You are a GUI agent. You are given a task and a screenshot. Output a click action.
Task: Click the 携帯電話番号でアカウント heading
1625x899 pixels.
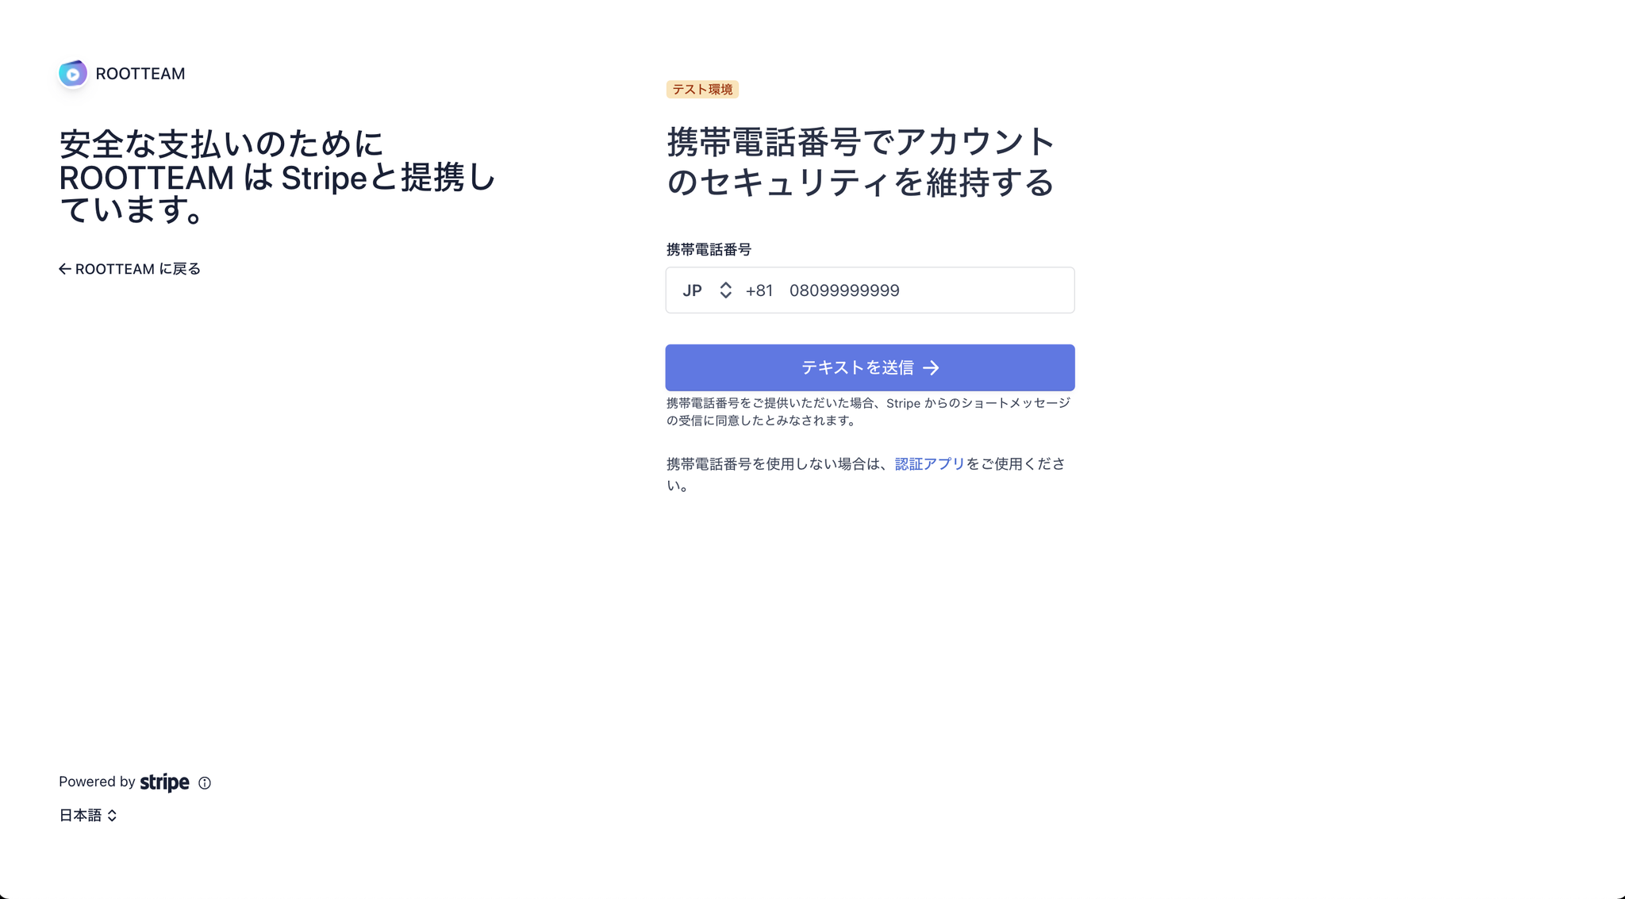(861, 161)
